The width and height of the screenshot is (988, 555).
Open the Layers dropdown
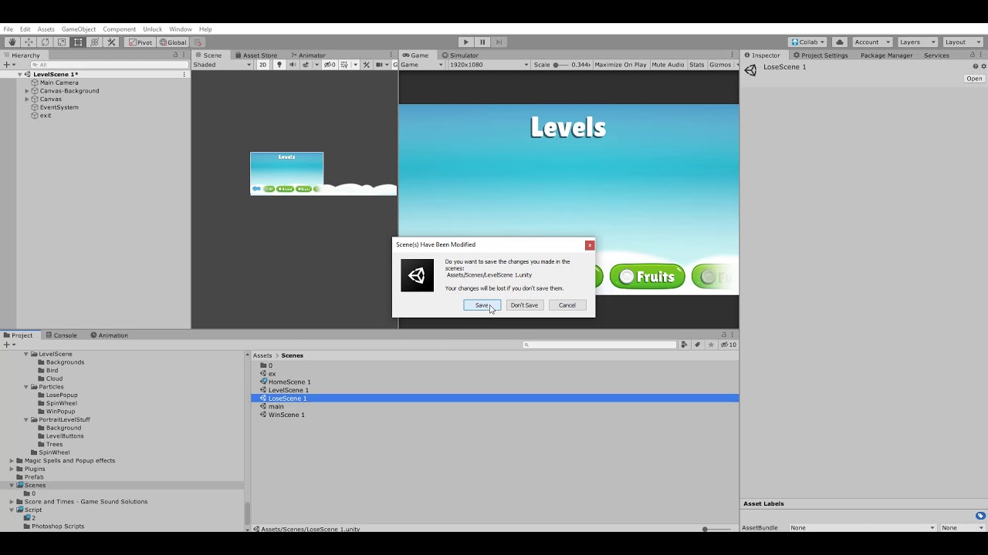tap(917, 42)
